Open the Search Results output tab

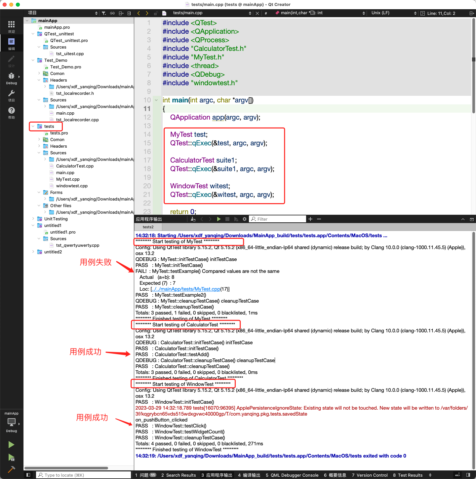click(178, 475)
